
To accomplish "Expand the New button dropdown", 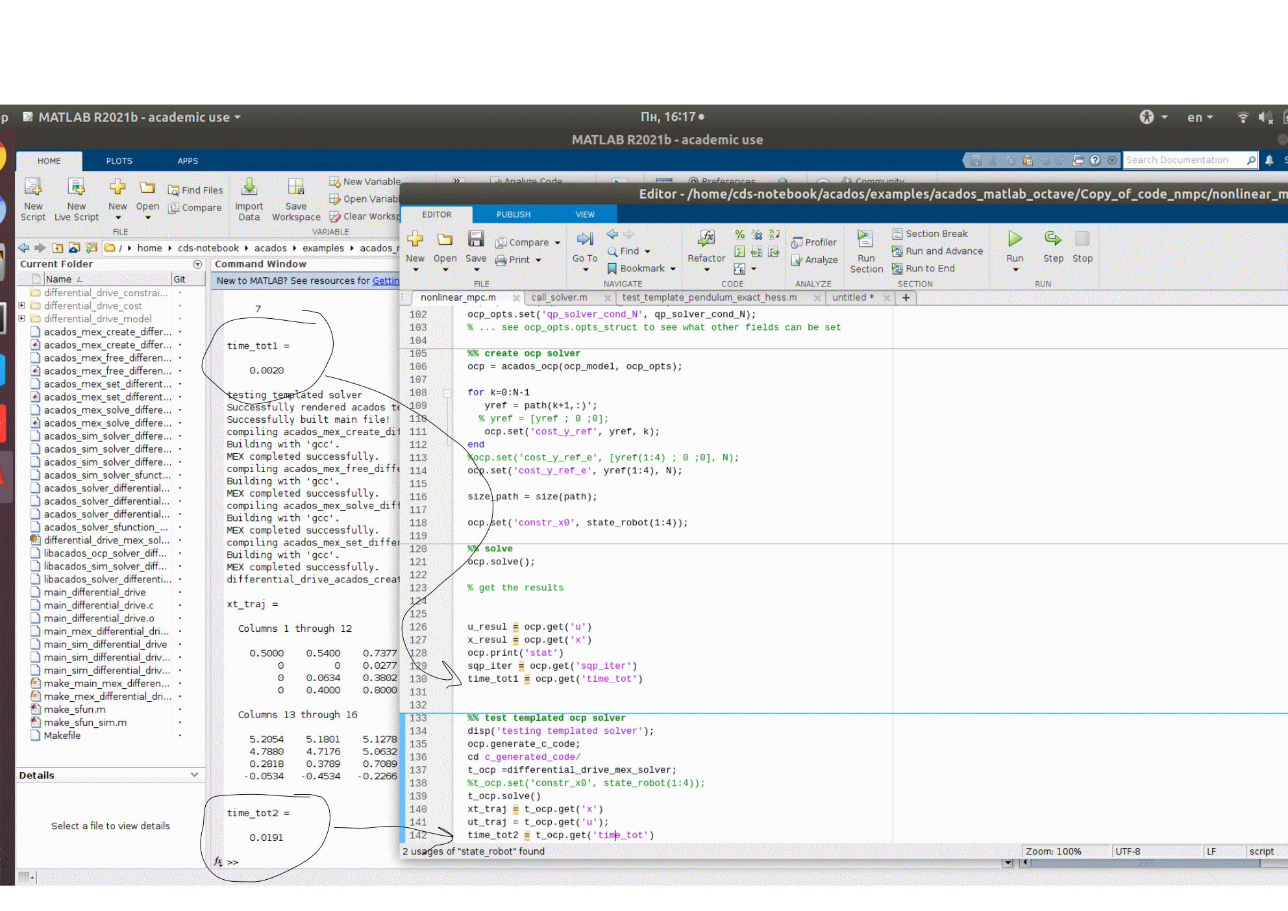I will 415,269.
